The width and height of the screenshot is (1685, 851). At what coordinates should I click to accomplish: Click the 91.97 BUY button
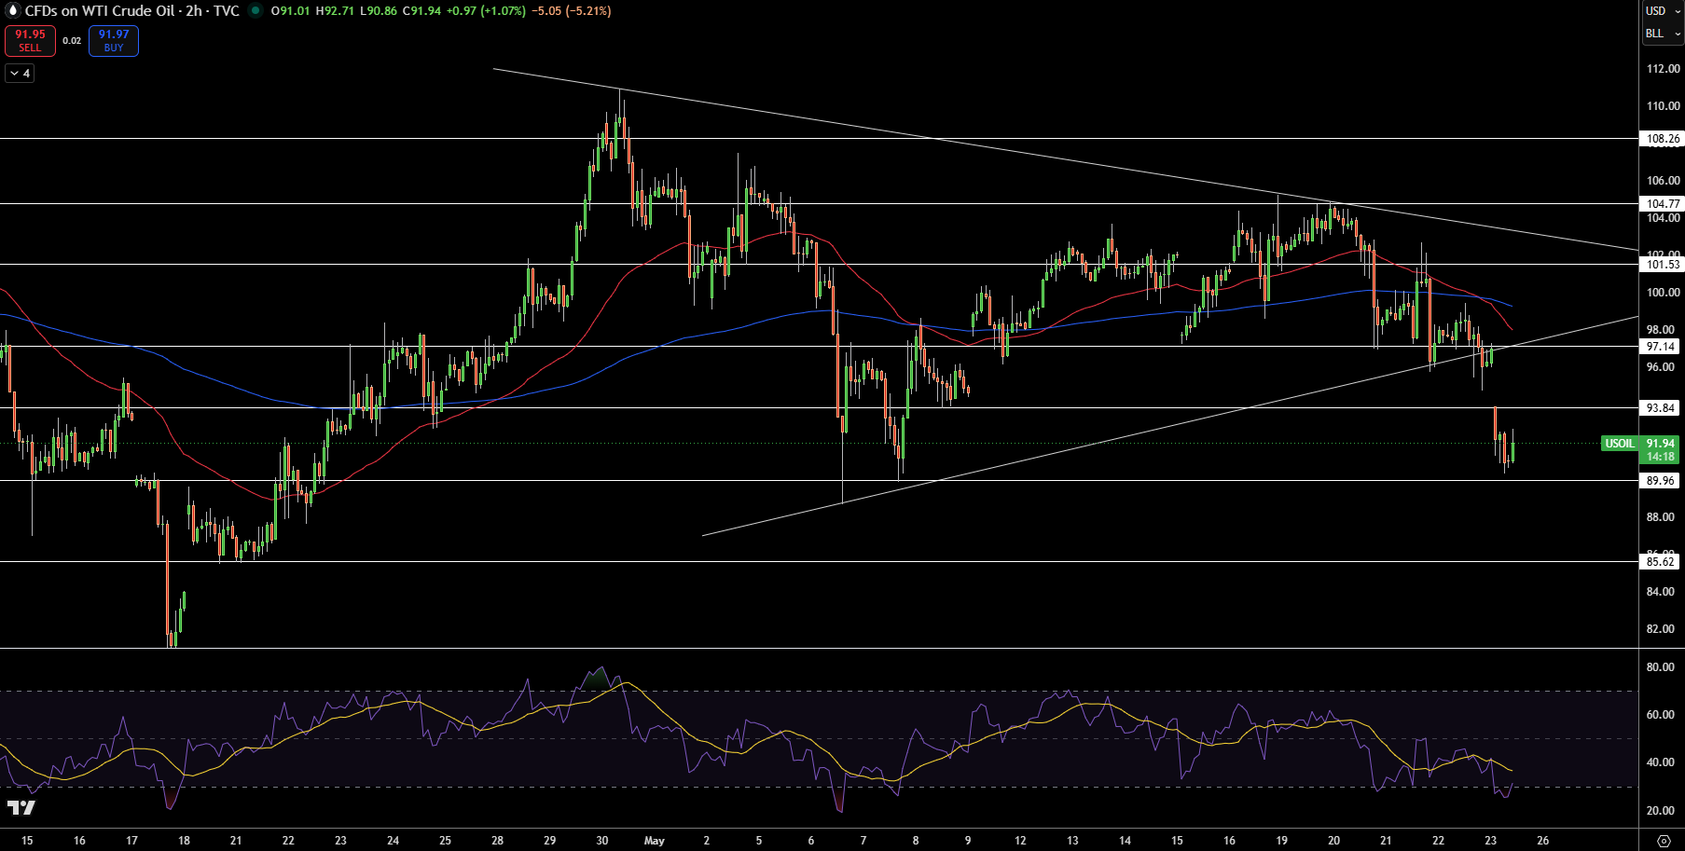pos(114,41)
